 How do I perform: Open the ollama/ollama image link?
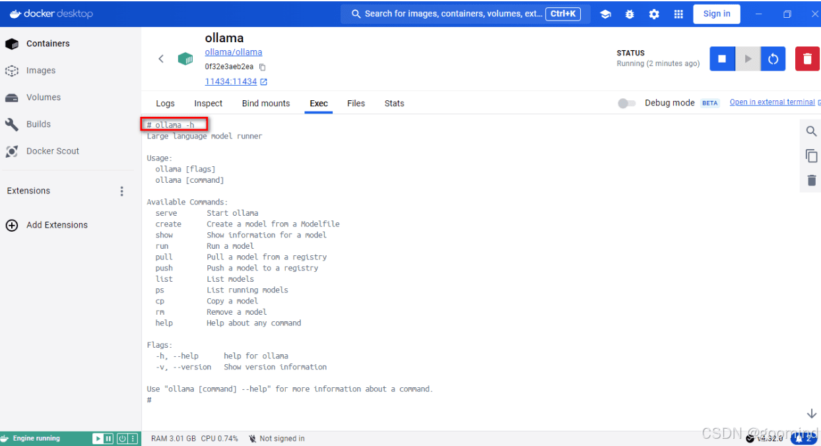tap(234, 52)
